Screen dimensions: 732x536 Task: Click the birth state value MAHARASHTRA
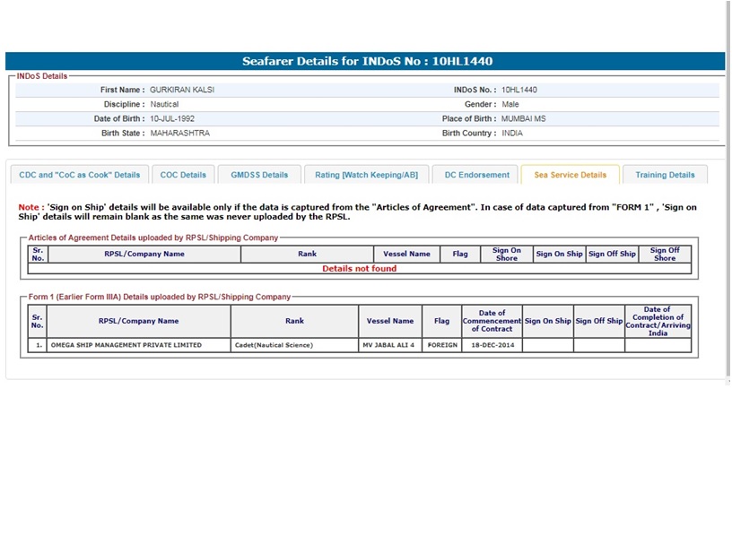click(179, 134)
